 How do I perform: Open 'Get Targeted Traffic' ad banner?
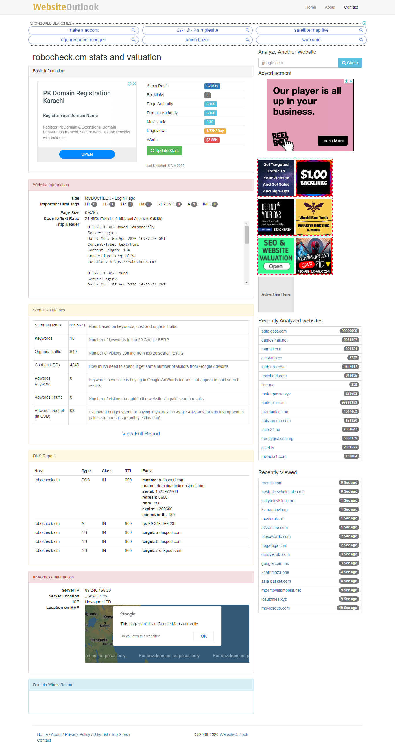point(276,178)
